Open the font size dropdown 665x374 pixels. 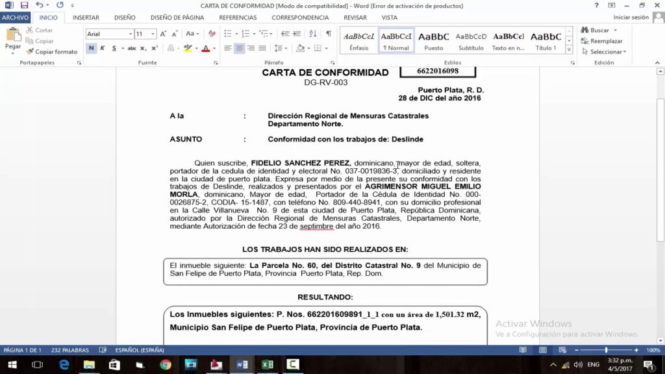[x=153, y=34]
